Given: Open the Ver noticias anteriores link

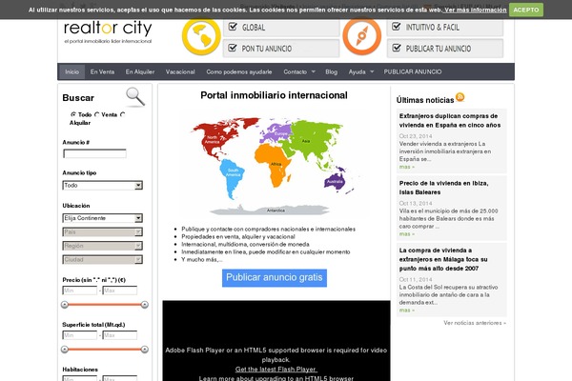Looking at the screenshot, I should pos(475,323).
